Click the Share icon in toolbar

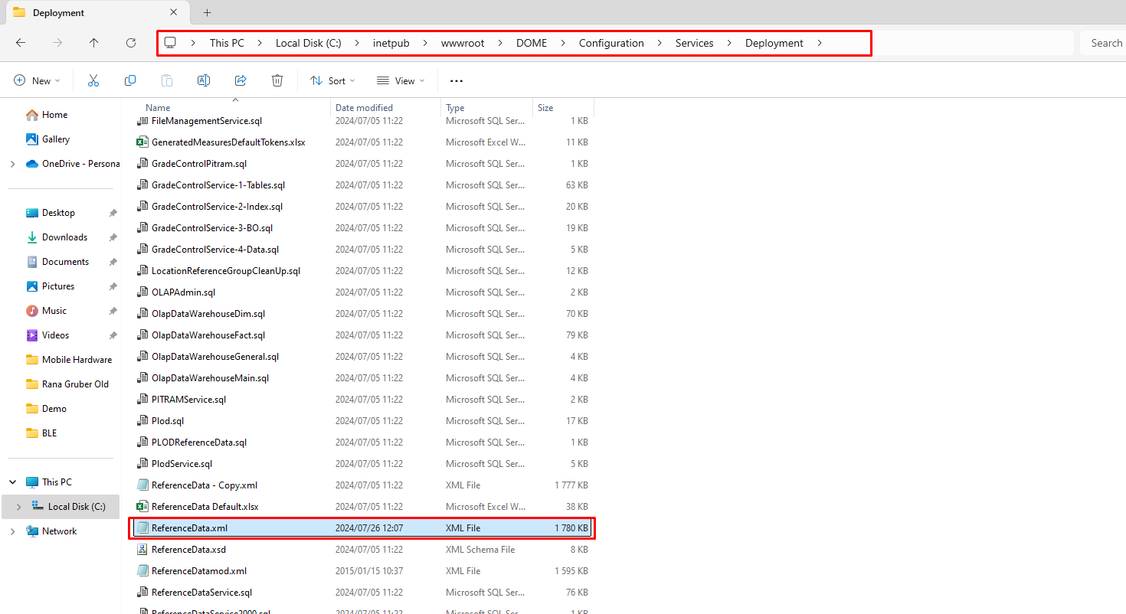[x=241, y=80]
